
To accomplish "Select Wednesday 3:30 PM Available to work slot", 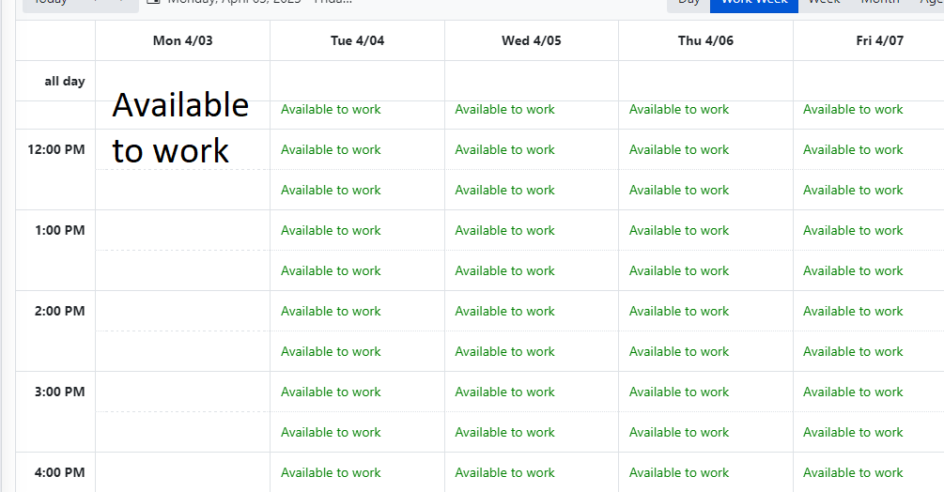I will click(x=504, y=432).
